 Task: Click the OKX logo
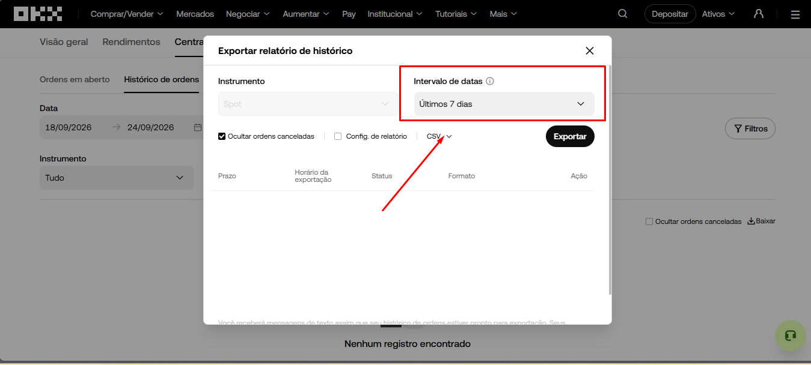coord(38,14)
